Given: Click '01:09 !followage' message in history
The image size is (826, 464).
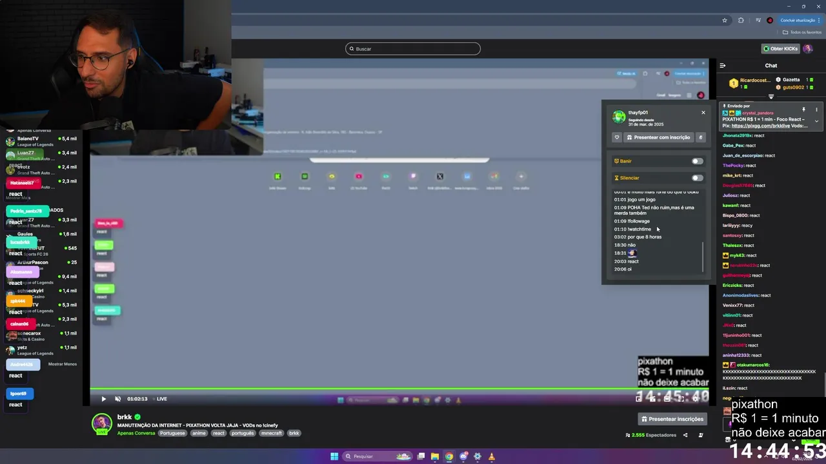Looking at the screenshot, I should 632,221.
